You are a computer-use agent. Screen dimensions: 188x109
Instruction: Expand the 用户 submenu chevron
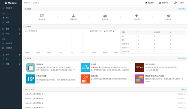[x=20, y=55]
